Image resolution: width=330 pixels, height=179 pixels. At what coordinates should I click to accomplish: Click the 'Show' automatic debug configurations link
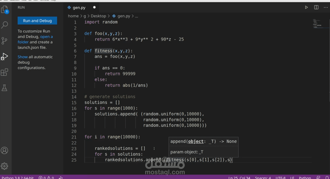tap(23, 57)
